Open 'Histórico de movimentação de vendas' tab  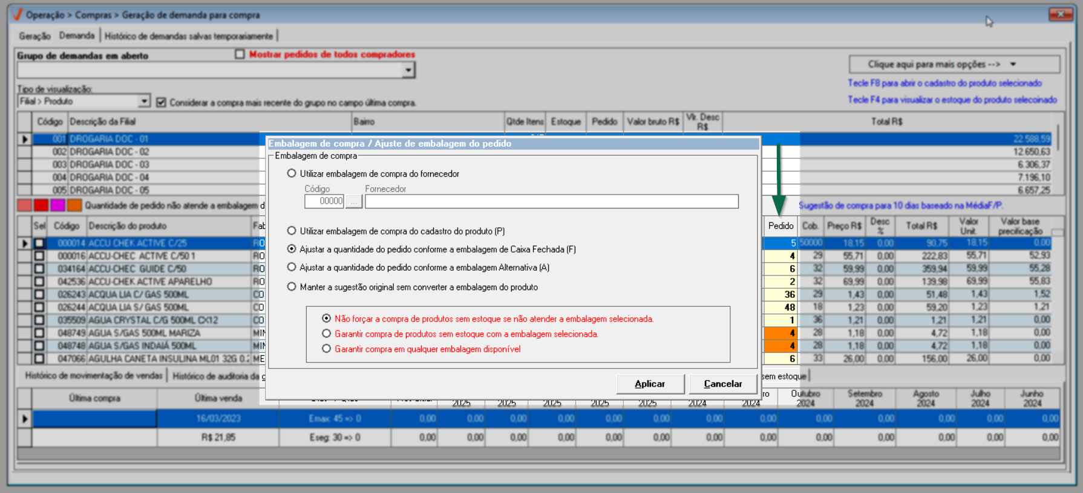tap(94, 375)
